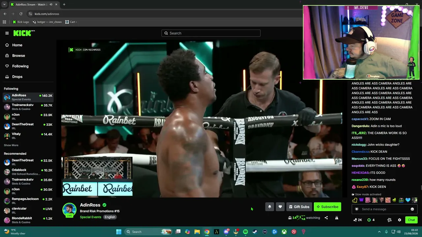This screenshot has width=422, height=237.
Task: Open clavicular channel in Recommended list
Action: [28, 210]
